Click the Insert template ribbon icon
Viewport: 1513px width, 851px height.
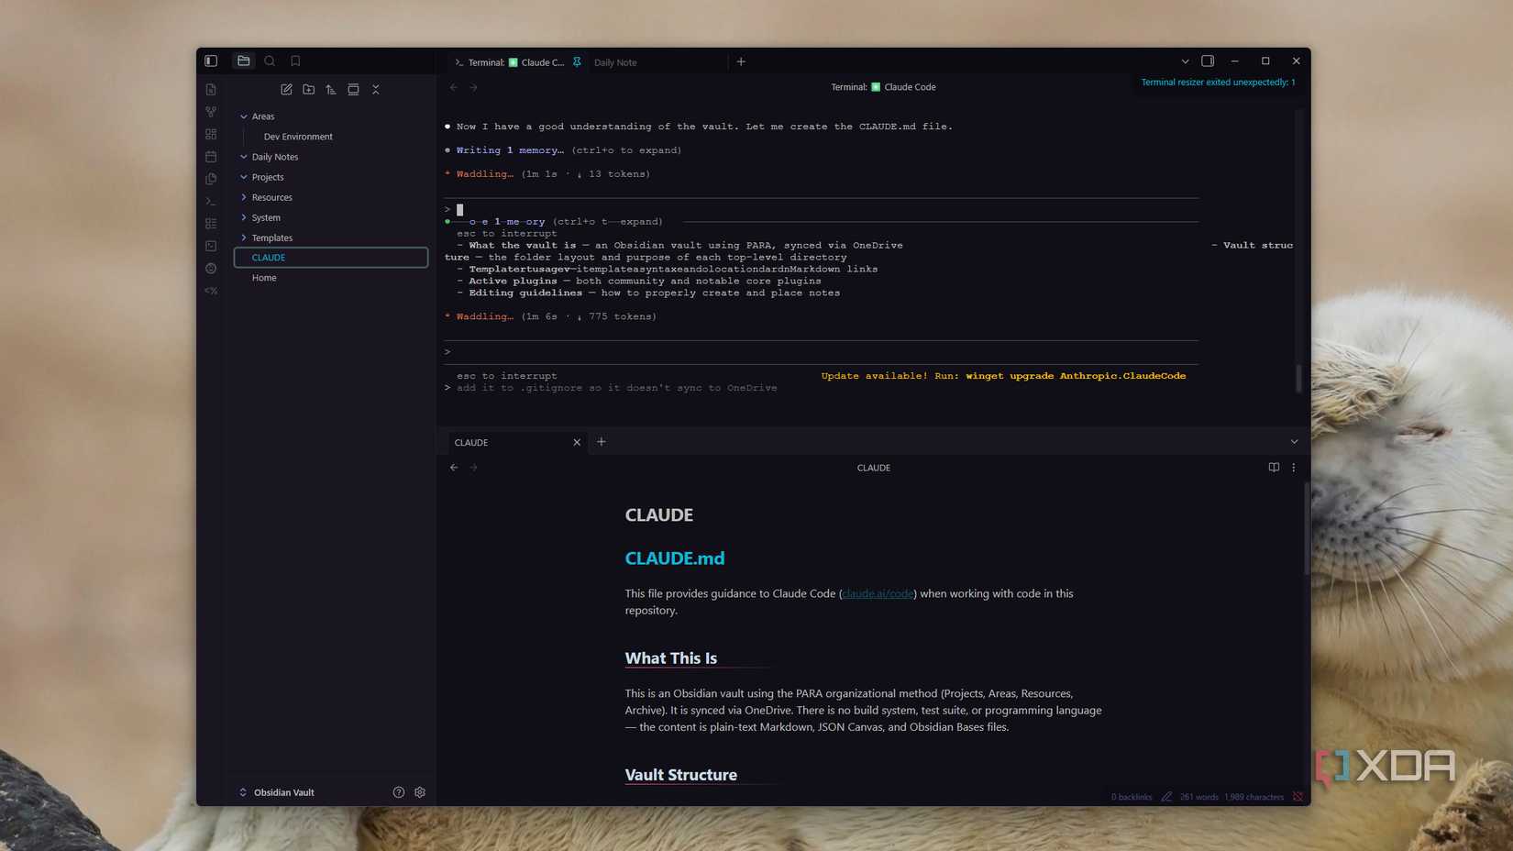211,179
